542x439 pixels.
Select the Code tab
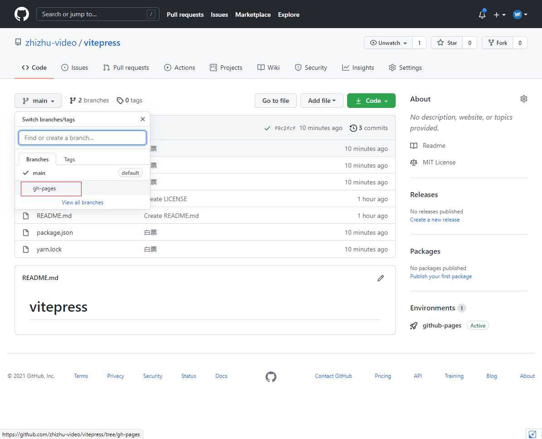34,68
